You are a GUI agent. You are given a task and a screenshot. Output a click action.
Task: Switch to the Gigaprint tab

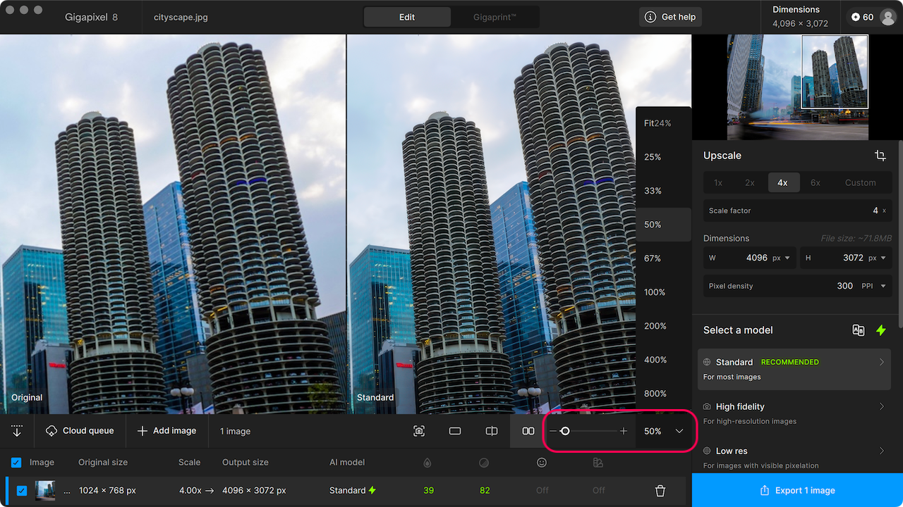click(x=495, y=17)
